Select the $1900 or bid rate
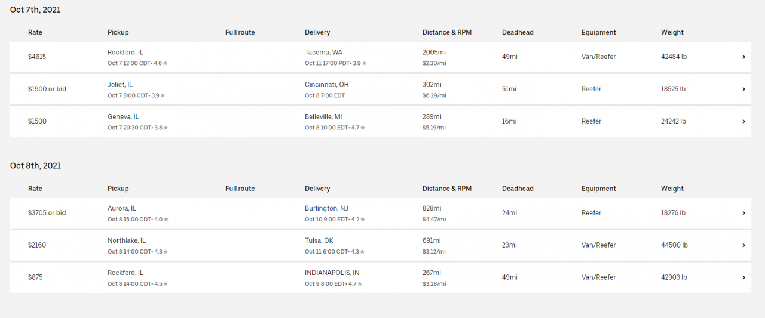Screen dimensions: 765x318 pyautogui.click(x=47, y=89)
